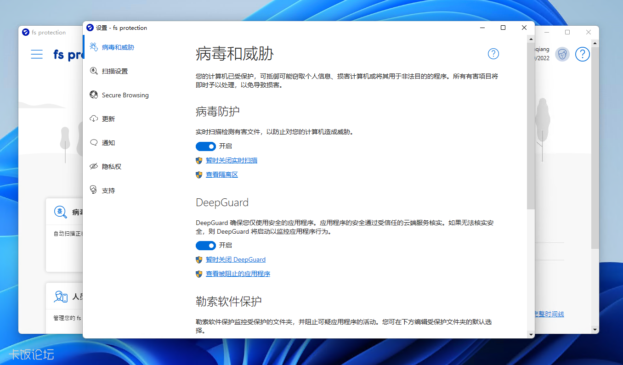Click the 人员 icon in main window card
Image resolution: width=623 pixels, height=365 pixels.
coord(60,296)
